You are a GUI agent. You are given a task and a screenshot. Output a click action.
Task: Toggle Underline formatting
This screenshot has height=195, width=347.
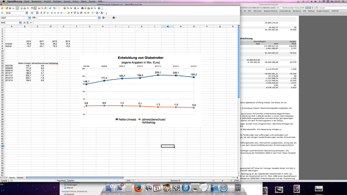coord(47,13)
